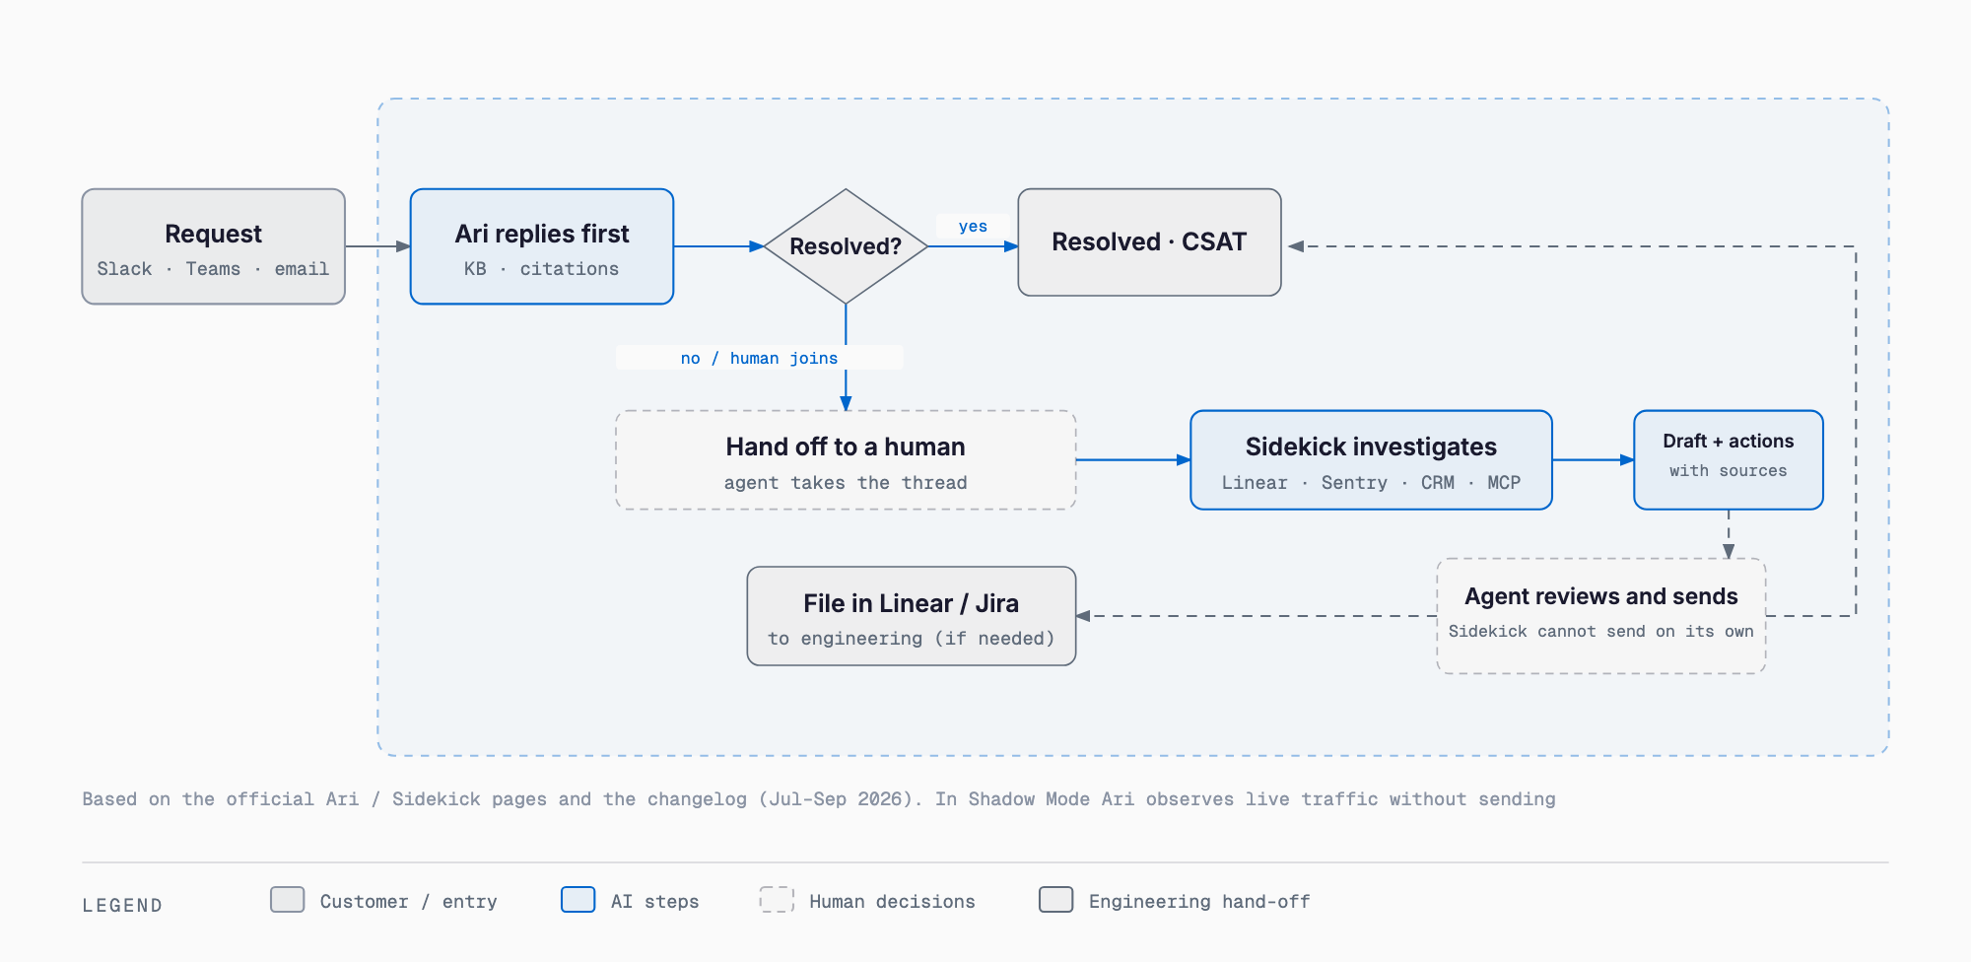
Task: Click the 'no / human joins' label
Action: coord(760,358)
